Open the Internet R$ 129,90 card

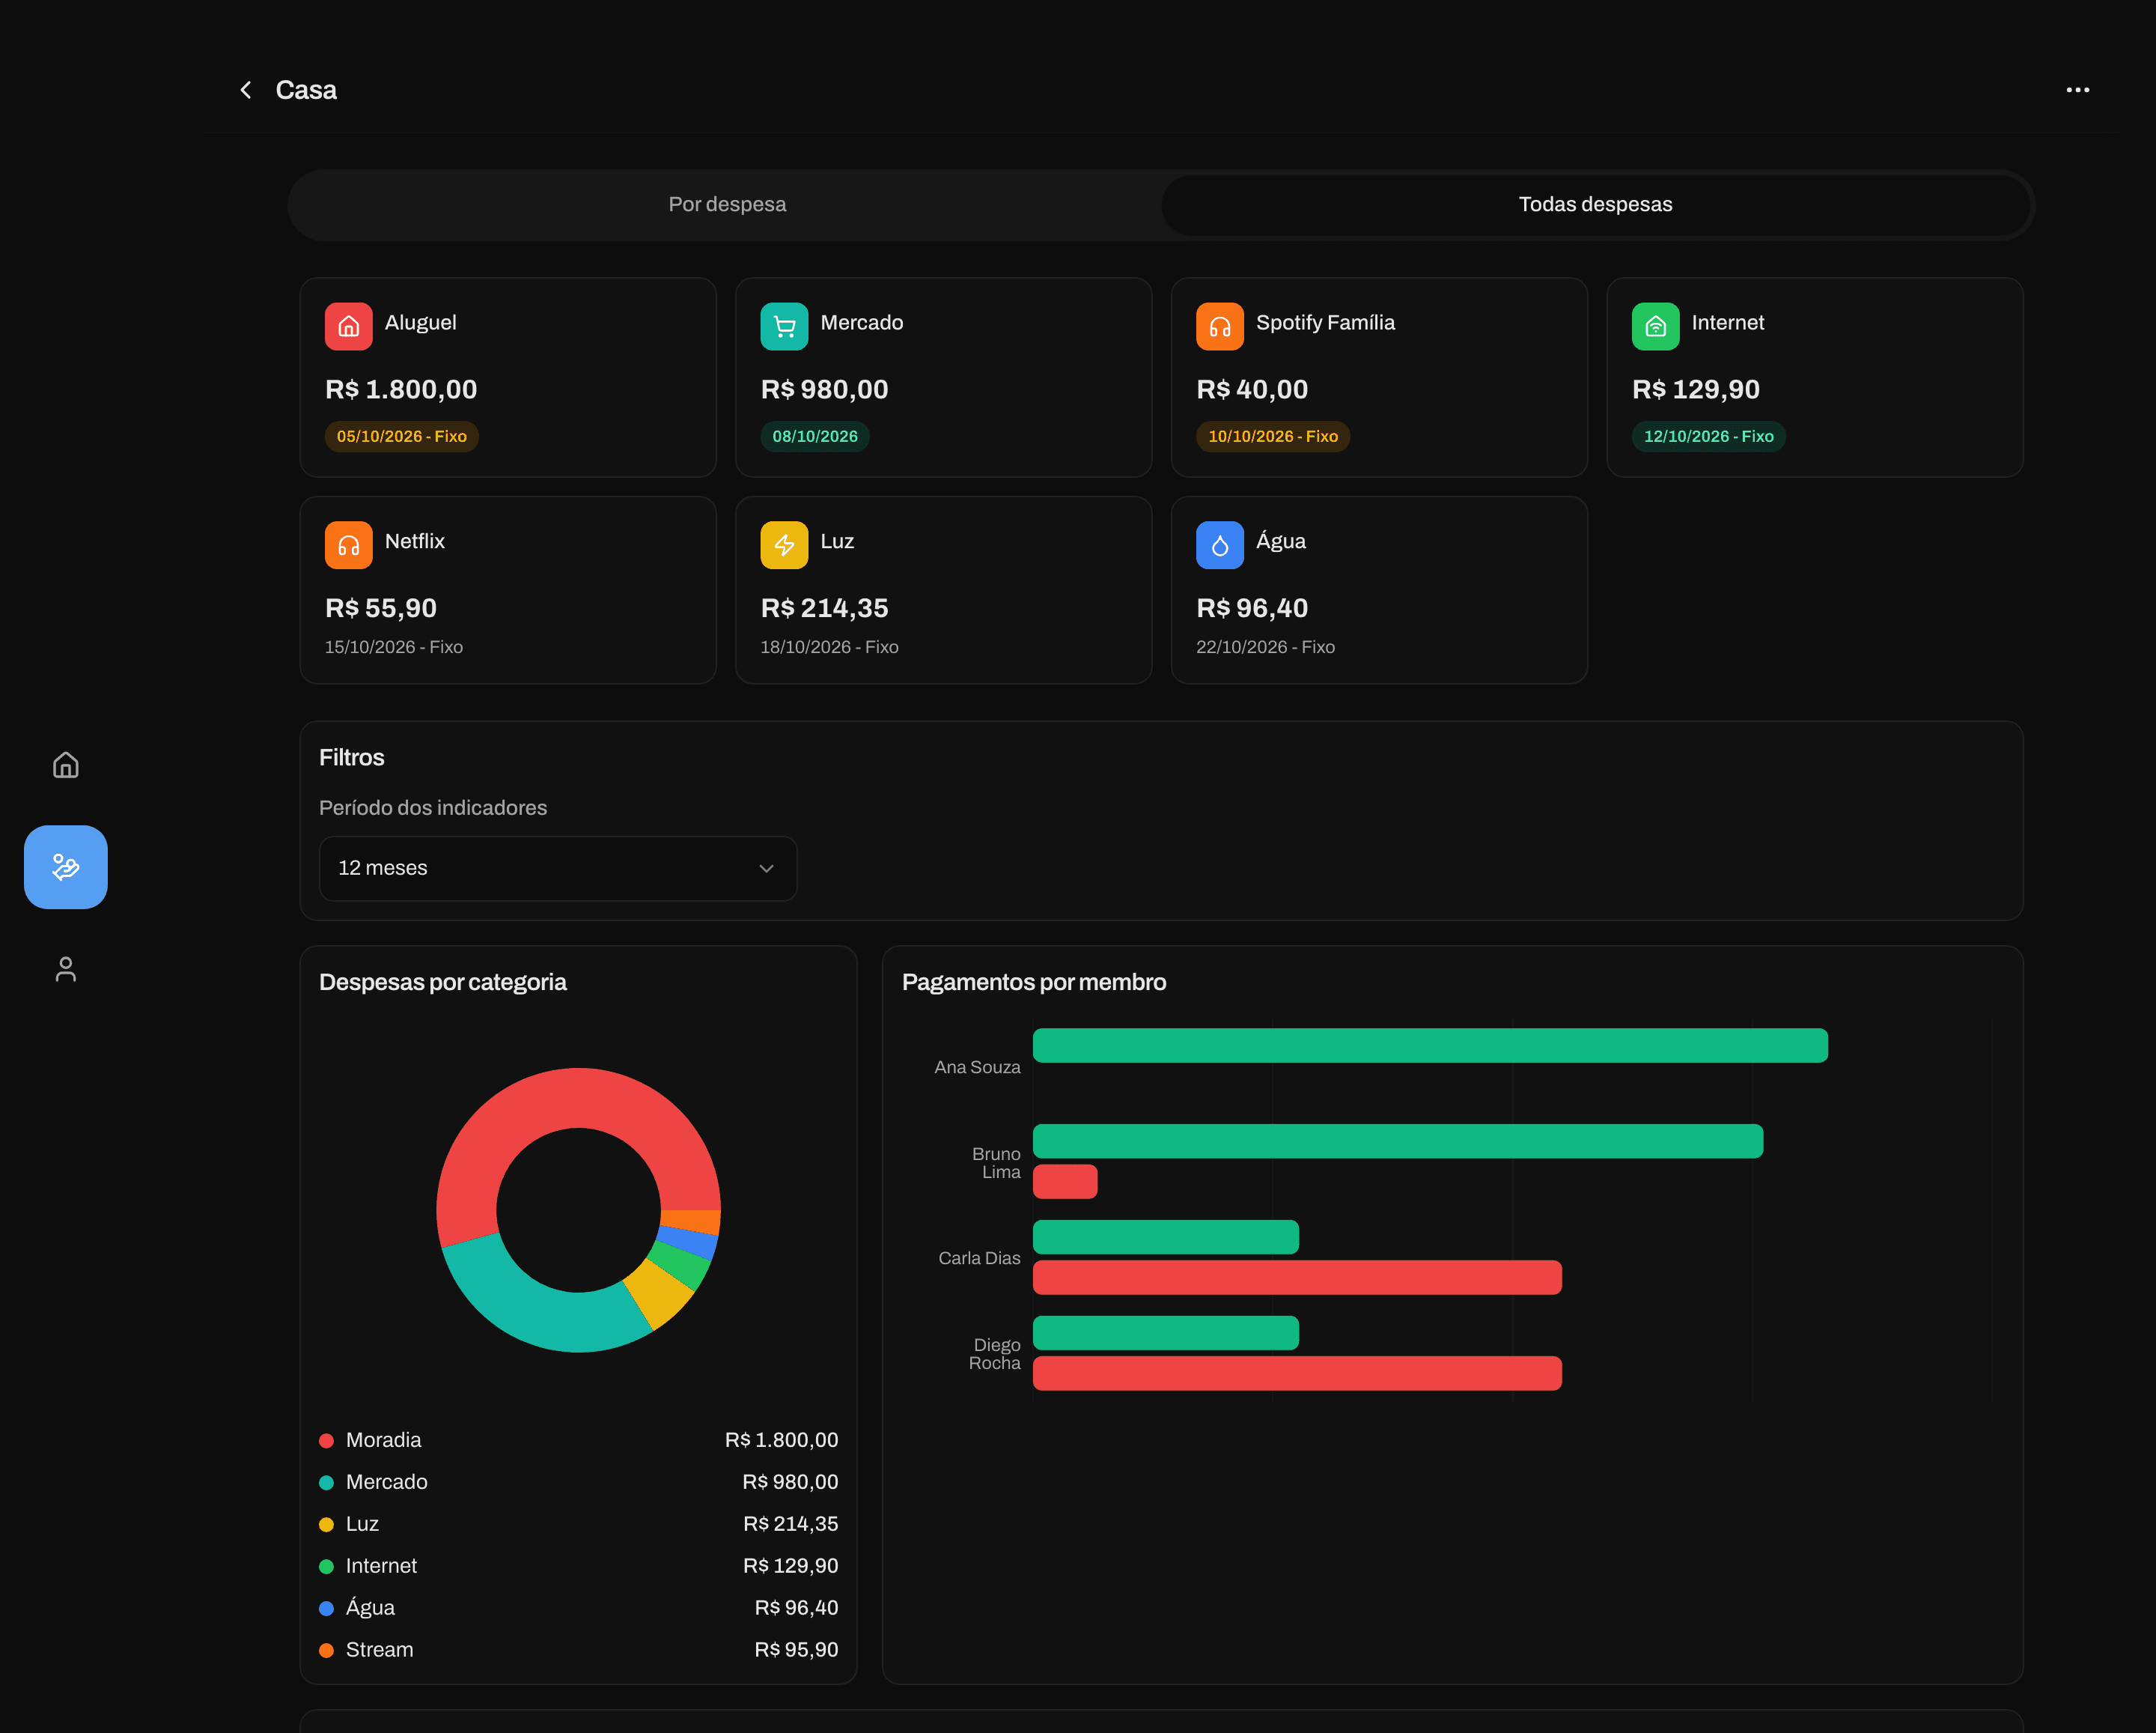coord(1815,377)
